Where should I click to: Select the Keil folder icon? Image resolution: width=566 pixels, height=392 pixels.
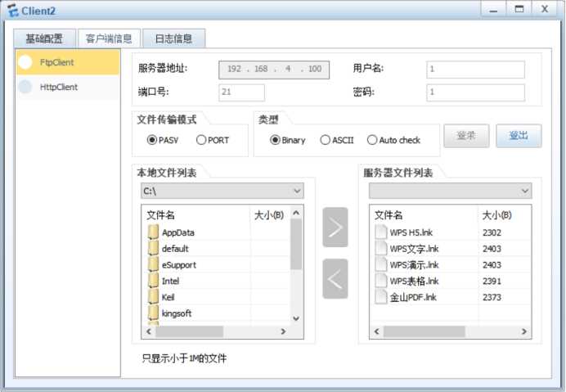tap(154, 297)
